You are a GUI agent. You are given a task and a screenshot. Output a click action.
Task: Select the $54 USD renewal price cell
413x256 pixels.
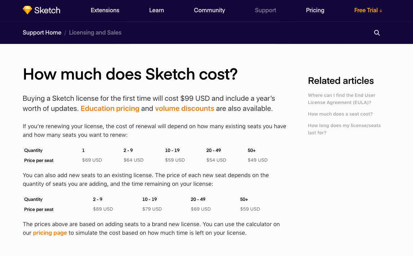pyautogui.click(x=216, y=160)
